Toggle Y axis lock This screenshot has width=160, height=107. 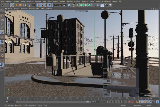click(x=42, y=5)
